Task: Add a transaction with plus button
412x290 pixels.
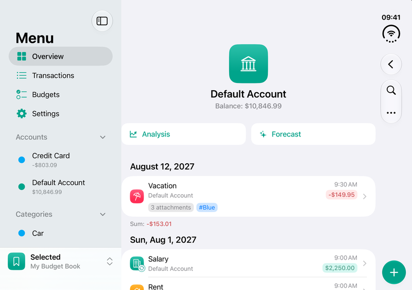Action: tap(394, 272)
